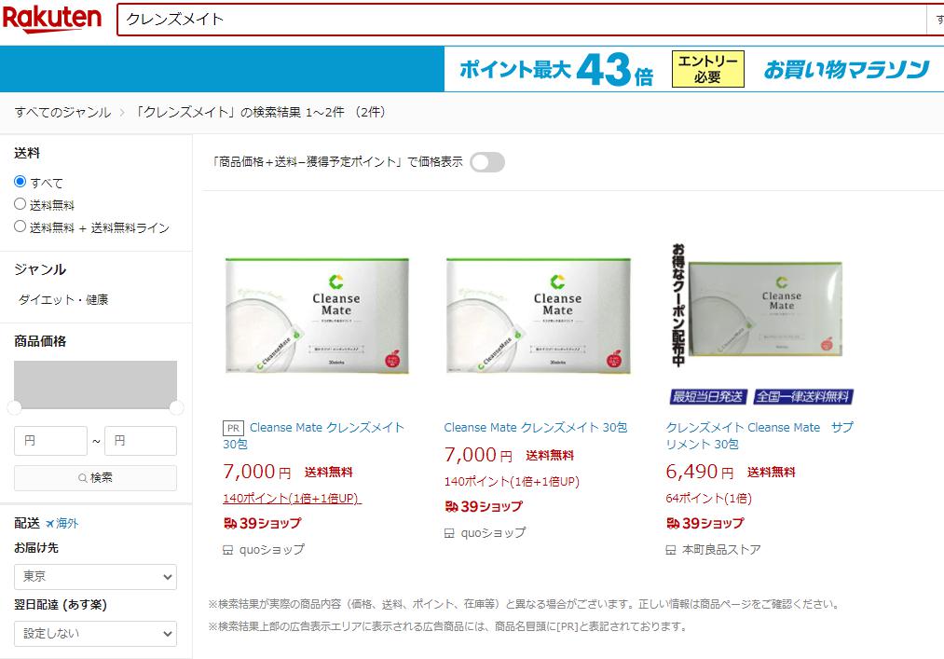Open the お届け先 東京 dropdown
This screenshot has height=659, width=944.
pyautogui.click(x=95, y=576)
